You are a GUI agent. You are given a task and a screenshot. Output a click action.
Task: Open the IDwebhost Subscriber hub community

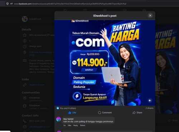point(35,99)
